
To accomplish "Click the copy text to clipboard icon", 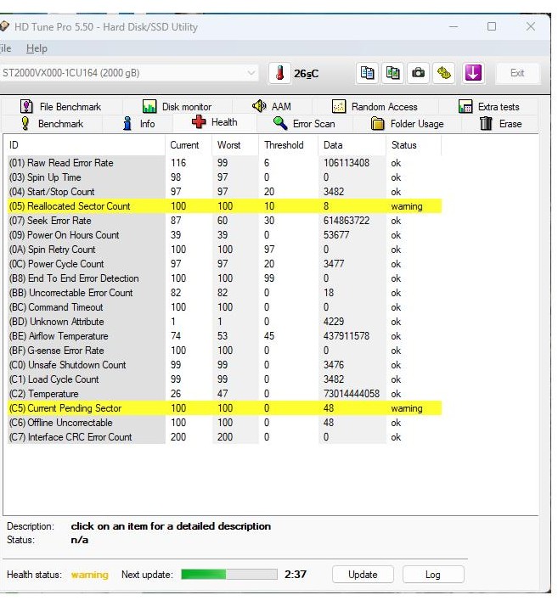I will pos(367,73).
